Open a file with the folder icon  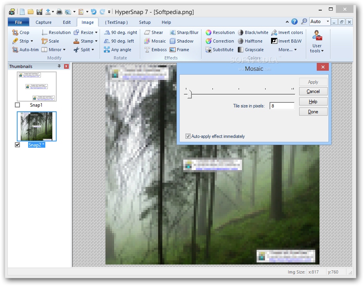(30, 12)
